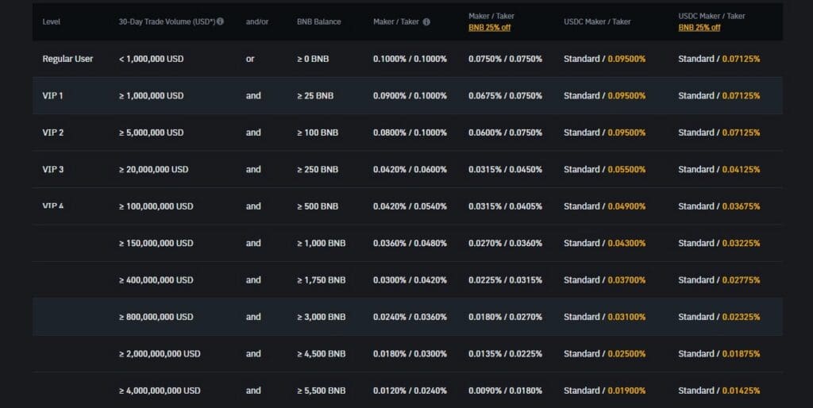Click the ≥ 5,500 BNB balance cell
This screenshot has height=408, width=813.
pos(321,391)
